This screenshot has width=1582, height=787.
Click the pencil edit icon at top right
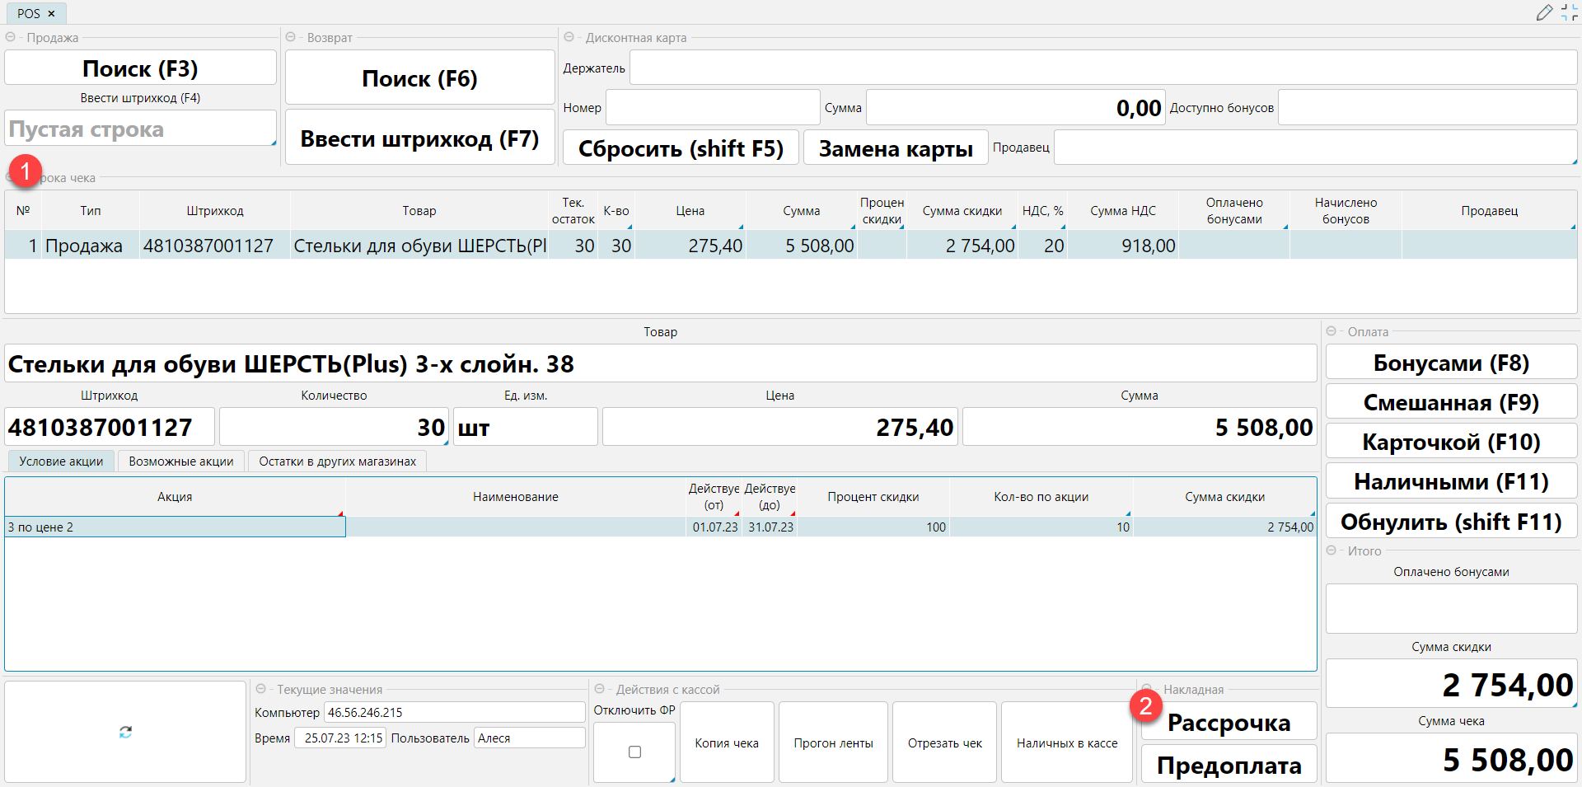[x=1544, y=12]
